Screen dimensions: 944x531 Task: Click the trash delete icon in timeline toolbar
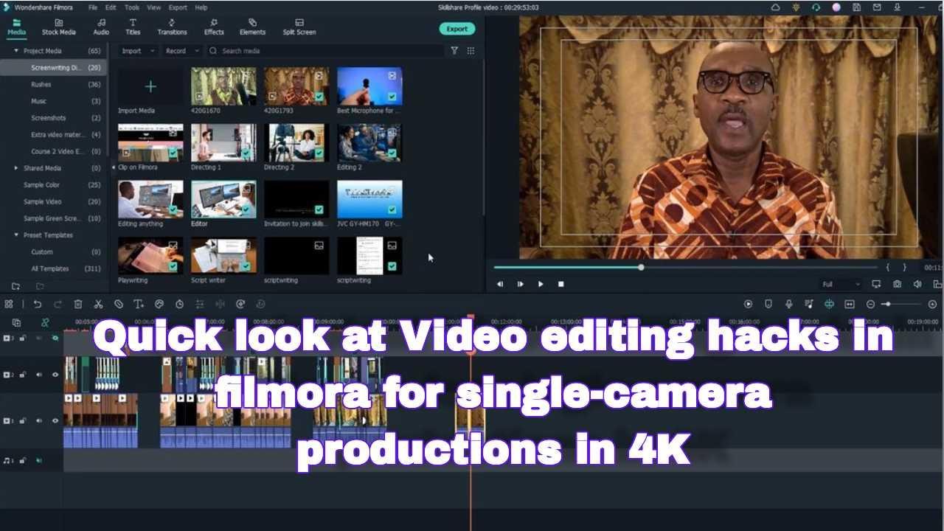[78, 304]
